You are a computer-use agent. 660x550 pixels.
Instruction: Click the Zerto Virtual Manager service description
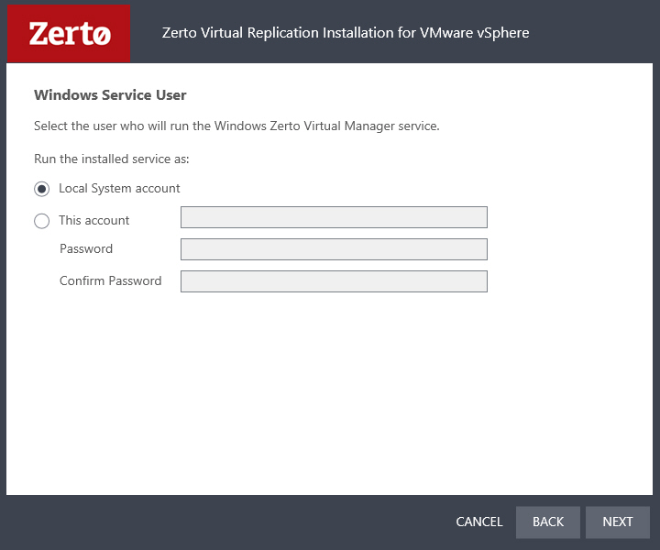236,126
